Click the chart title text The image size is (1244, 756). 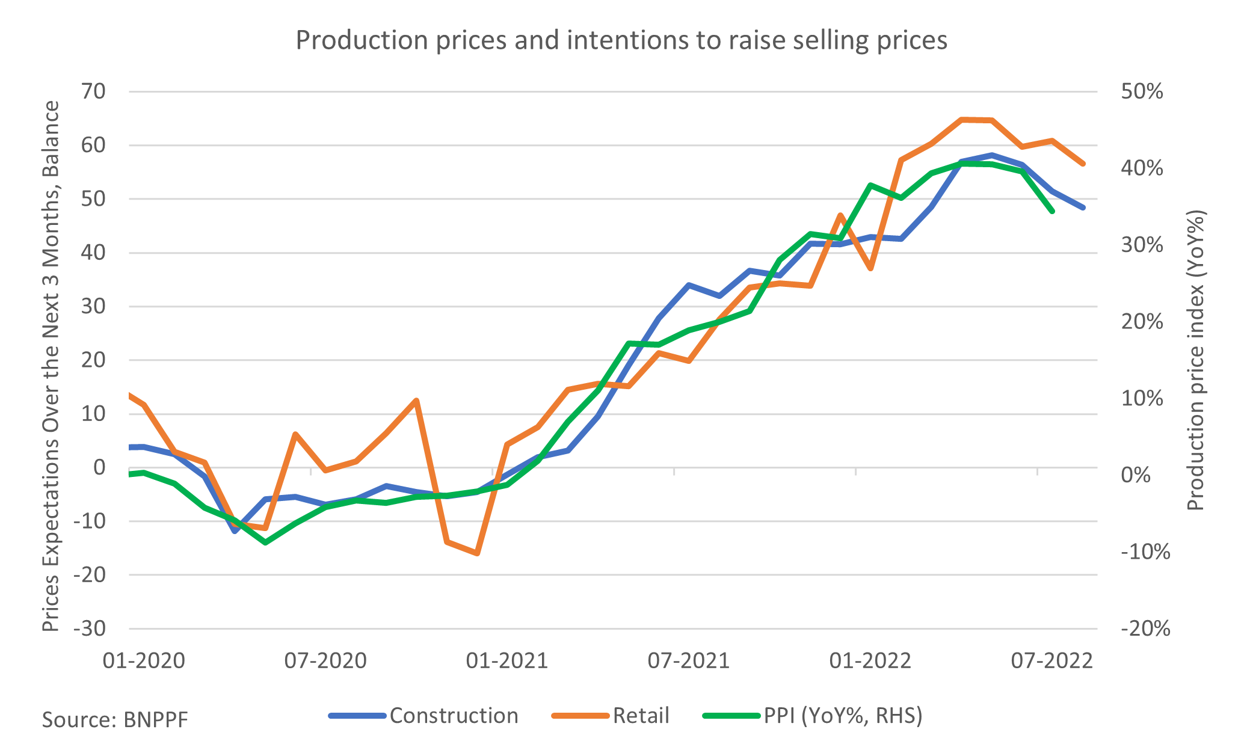(x=621, y=41)
